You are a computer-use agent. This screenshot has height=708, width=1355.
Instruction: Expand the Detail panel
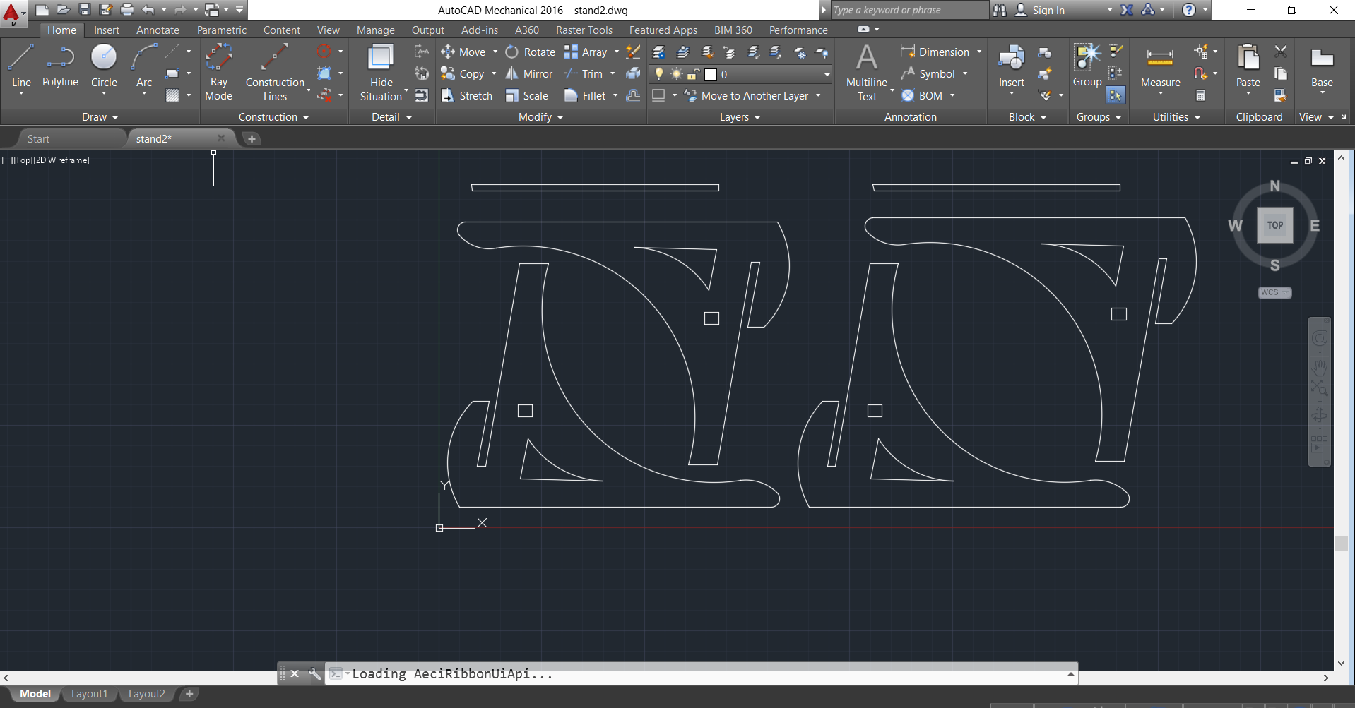tap(391, 117)
